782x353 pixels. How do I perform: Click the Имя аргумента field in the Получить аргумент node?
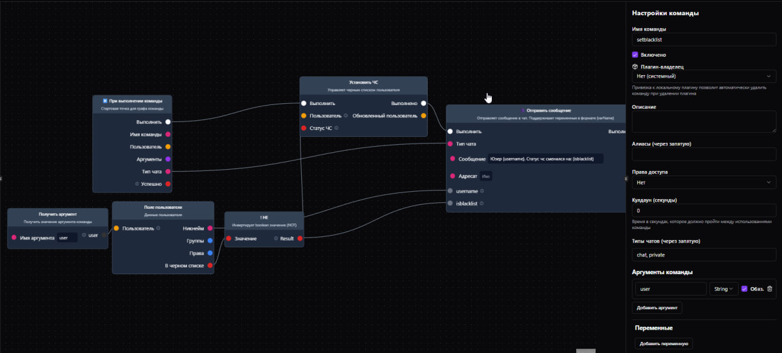coord(67,238)
